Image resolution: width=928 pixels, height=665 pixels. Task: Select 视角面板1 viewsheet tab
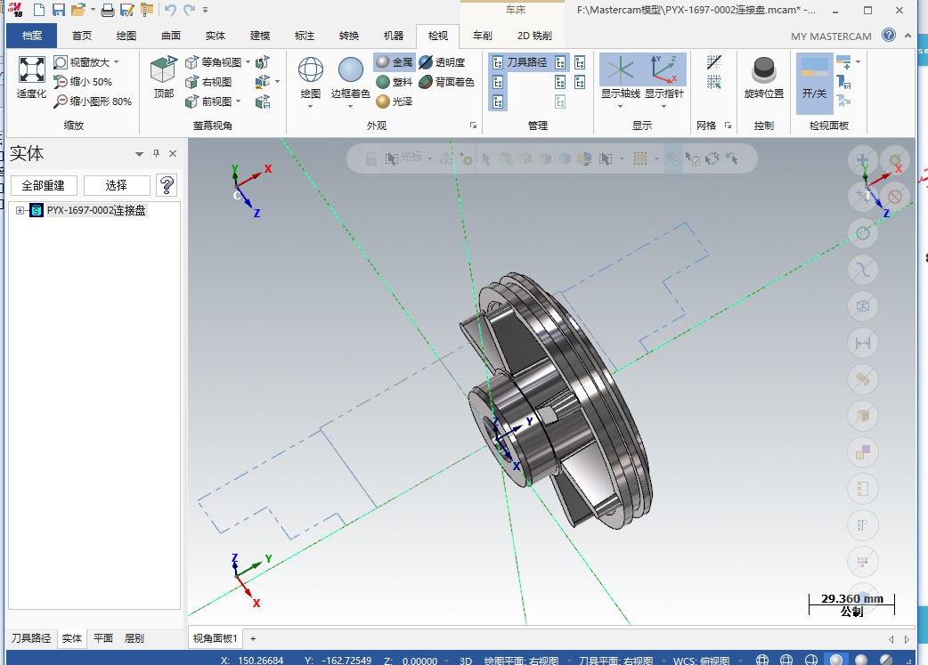215,638
